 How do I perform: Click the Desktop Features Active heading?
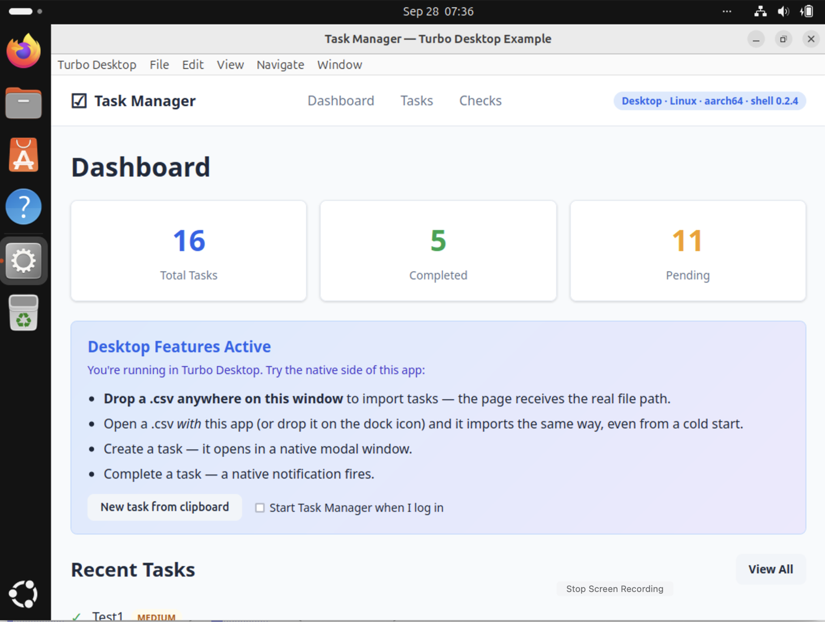(x=179, y=347)
